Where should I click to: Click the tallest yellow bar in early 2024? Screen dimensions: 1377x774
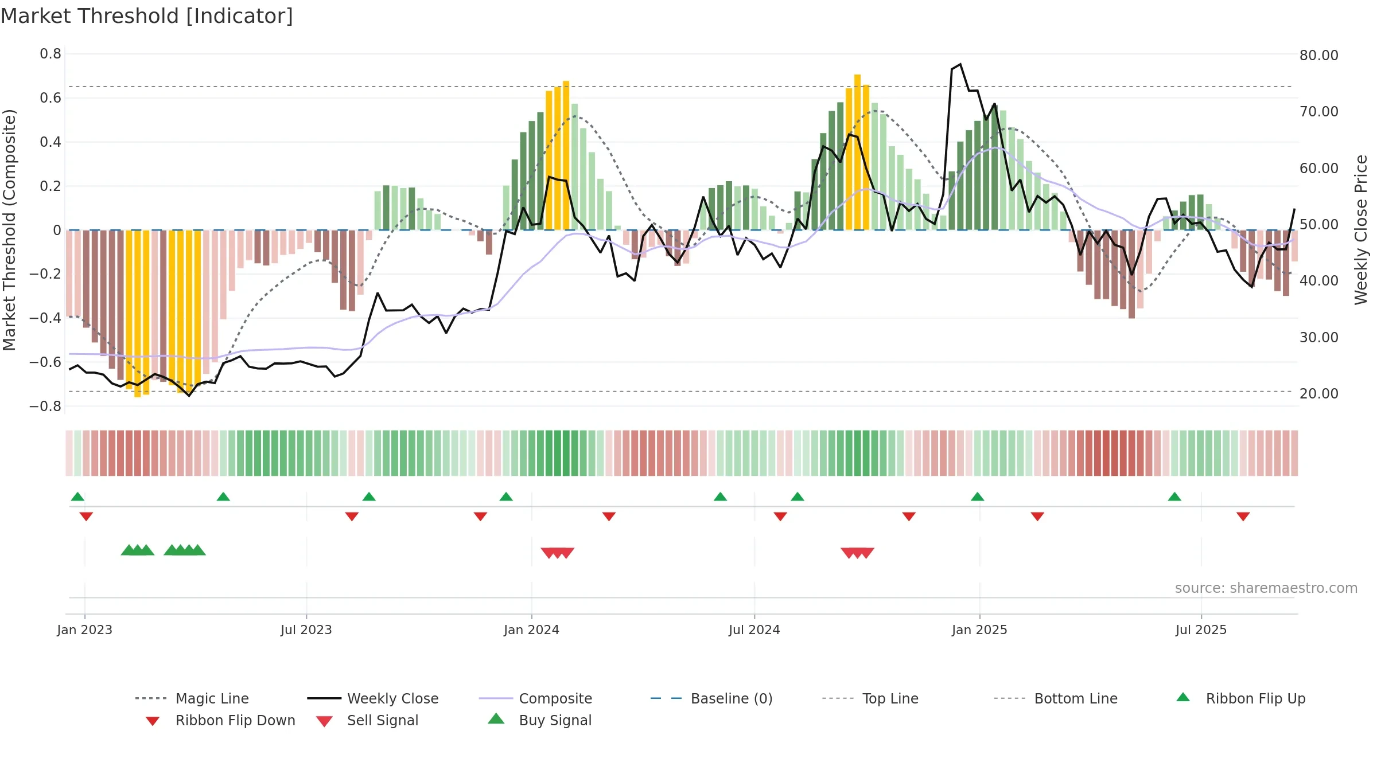point(566,155)
